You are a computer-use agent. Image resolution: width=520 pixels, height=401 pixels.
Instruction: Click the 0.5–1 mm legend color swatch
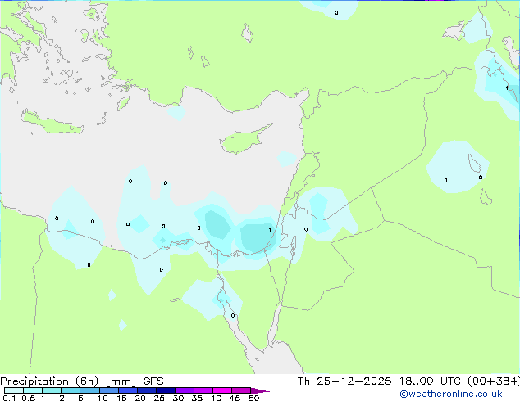coord(33,390)
